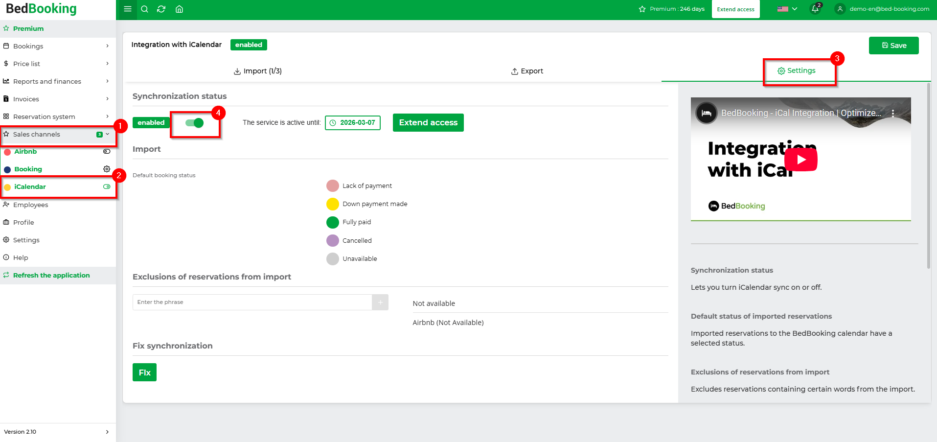Click the BedBooking channel avatar in video
The width and height of the screenshot is (937, 442).
707,113
